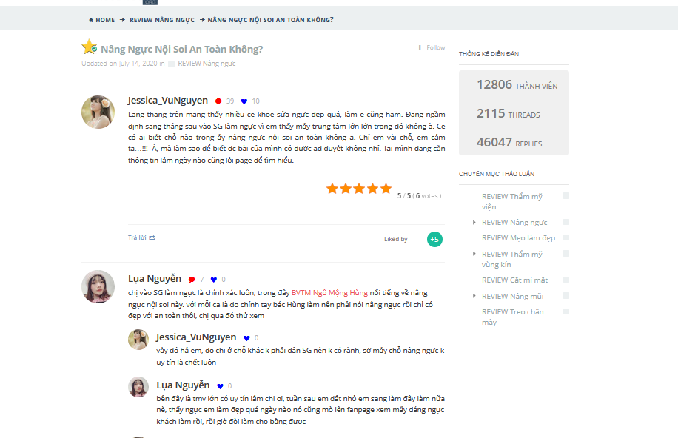Open the BVTM Ngô Mộng Hùng link
The image size is (678, 438).
point(329,293)
